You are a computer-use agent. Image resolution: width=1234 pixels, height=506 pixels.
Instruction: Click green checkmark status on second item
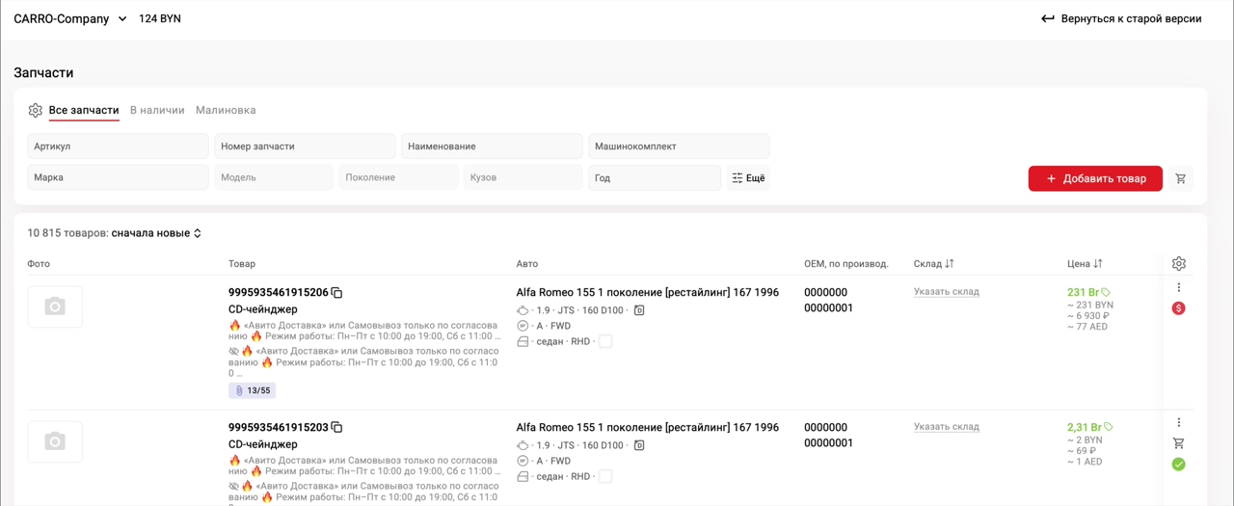(1178, 465)
